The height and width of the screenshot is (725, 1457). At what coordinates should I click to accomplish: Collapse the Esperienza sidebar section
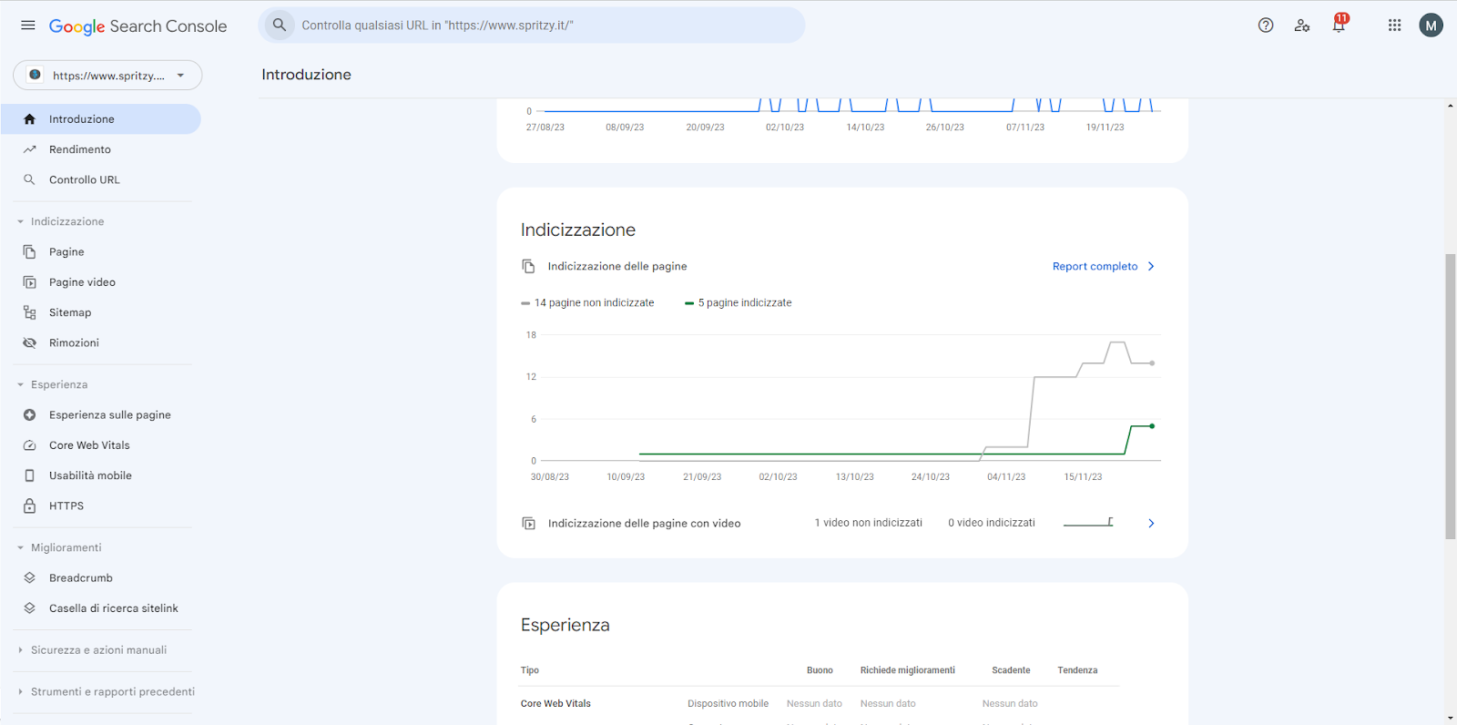coord(20,384)
